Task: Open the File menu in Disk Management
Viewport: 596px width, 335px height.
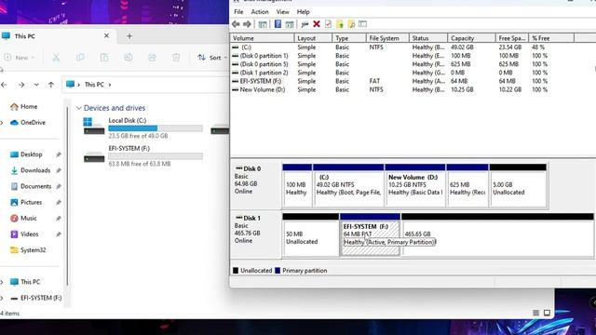Action: click(238, 12)
